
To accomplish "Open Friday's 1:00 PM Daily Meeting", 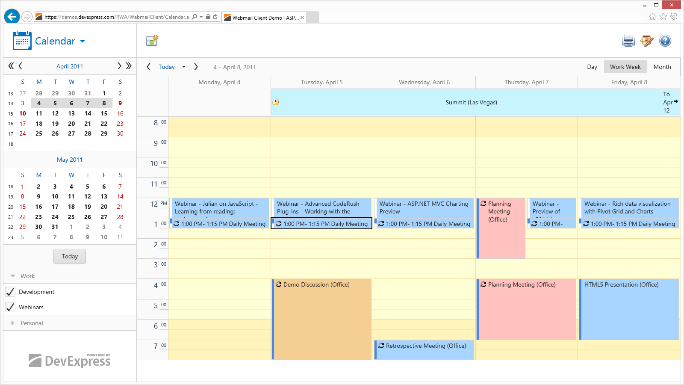I will (629, 224).
